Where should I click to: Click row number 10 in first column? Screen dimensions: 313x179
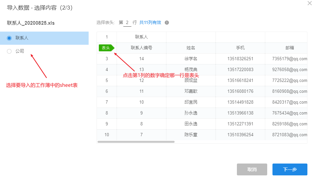pyautogui.click(x=107, y=135)
